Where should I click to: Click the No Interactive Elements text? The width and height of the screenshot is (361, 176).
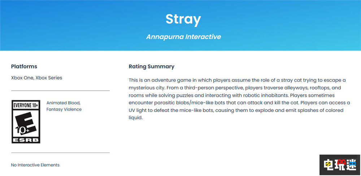(x=35, y=165)
